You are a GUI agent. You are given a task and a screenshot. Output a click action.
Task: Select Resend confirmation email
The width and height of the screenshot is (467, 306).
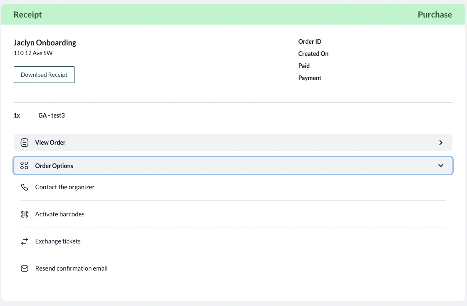click(x=233, y=268)
